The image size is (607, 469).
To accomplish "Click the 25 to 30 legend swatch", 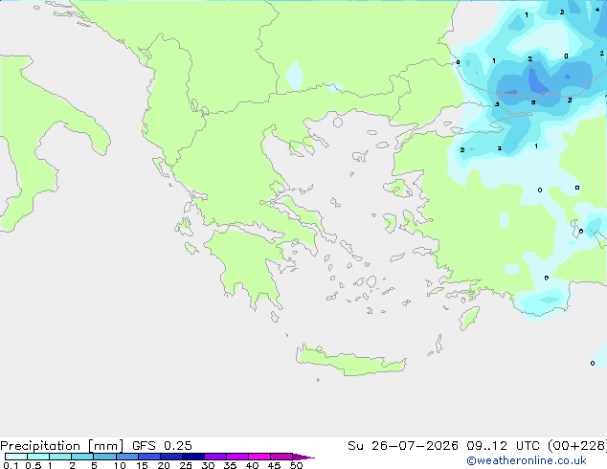I will point(193,457).
